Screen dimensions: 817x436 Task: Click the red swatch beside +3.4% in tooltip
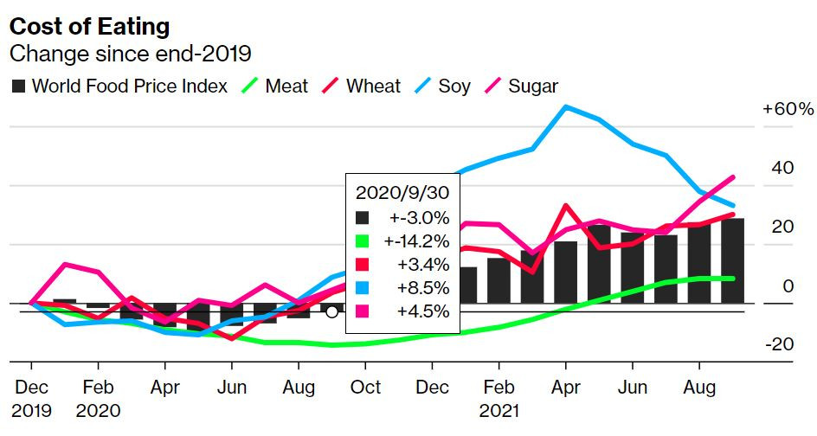click(x=362, y=265)
